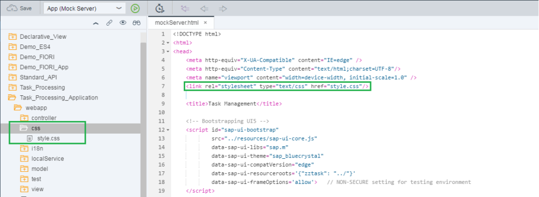Click the Demo_ES4 folder icon
539x197 pixels.
tap(13, 47)
